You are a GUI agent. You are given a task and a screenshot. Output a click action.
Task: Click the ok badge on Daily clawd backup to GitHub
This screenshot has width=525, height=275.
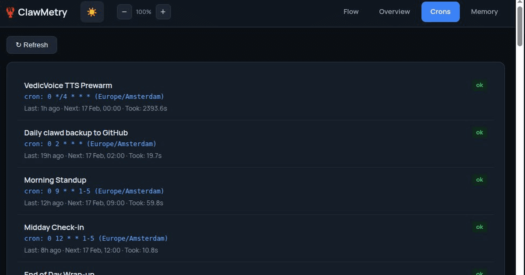[x=479, y=132]
